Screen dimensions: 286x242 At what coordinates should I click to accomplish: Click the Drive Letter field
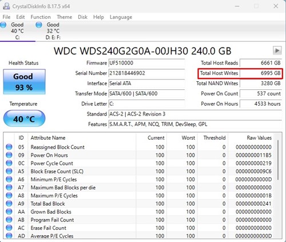[x=146, y=104]
